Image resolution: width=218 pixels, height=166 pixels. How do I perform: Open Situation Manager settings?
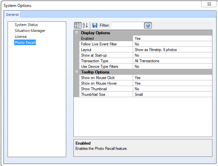pyautogui.click(x=30, y=31)
